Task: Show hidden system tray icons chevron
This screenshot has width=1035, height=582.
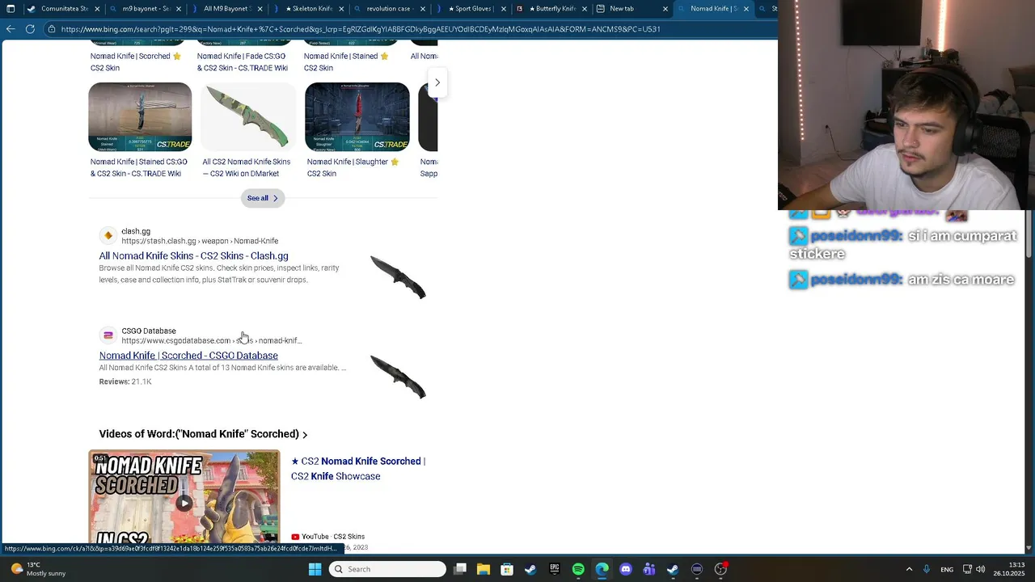Action: click(909, 569)
